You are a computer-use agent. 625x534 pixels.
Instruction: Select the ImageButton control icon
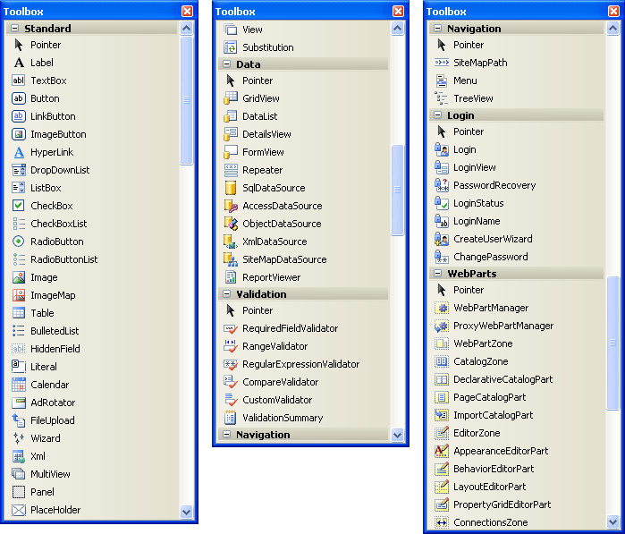click(x=19, y=134)
